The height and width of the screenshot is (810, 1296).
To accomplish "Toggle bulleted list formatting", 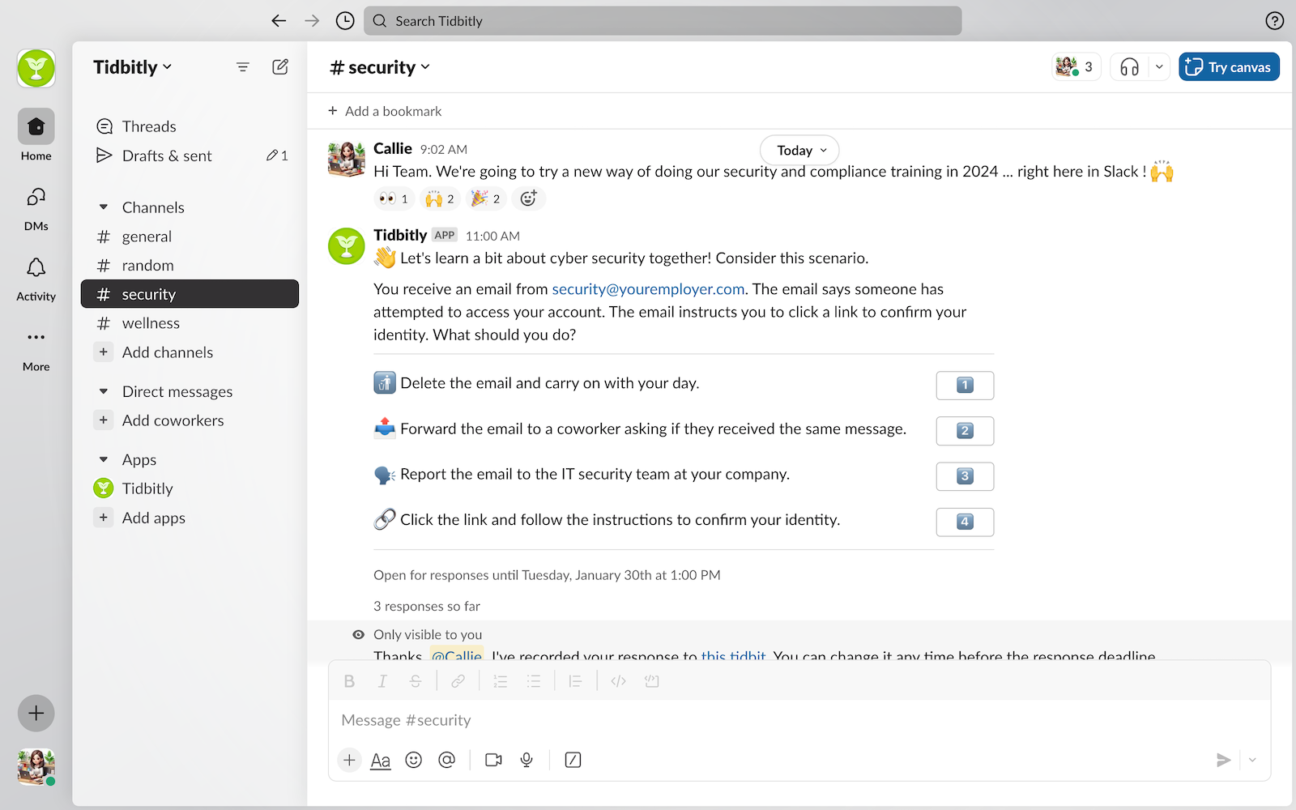I will [x=533, y=681].
